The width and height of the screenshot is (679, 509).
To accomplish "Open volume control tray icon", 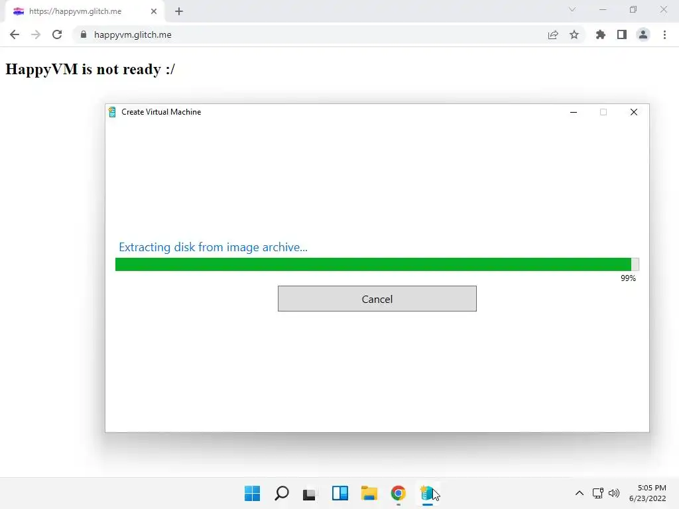I will click(614, 493).
